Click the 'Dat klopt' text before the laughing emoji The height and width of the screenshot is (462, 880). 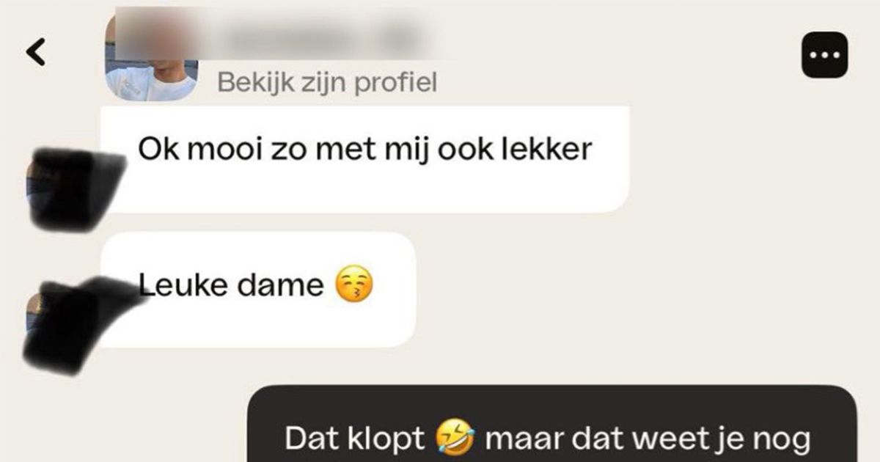click(x=354, y=439)
